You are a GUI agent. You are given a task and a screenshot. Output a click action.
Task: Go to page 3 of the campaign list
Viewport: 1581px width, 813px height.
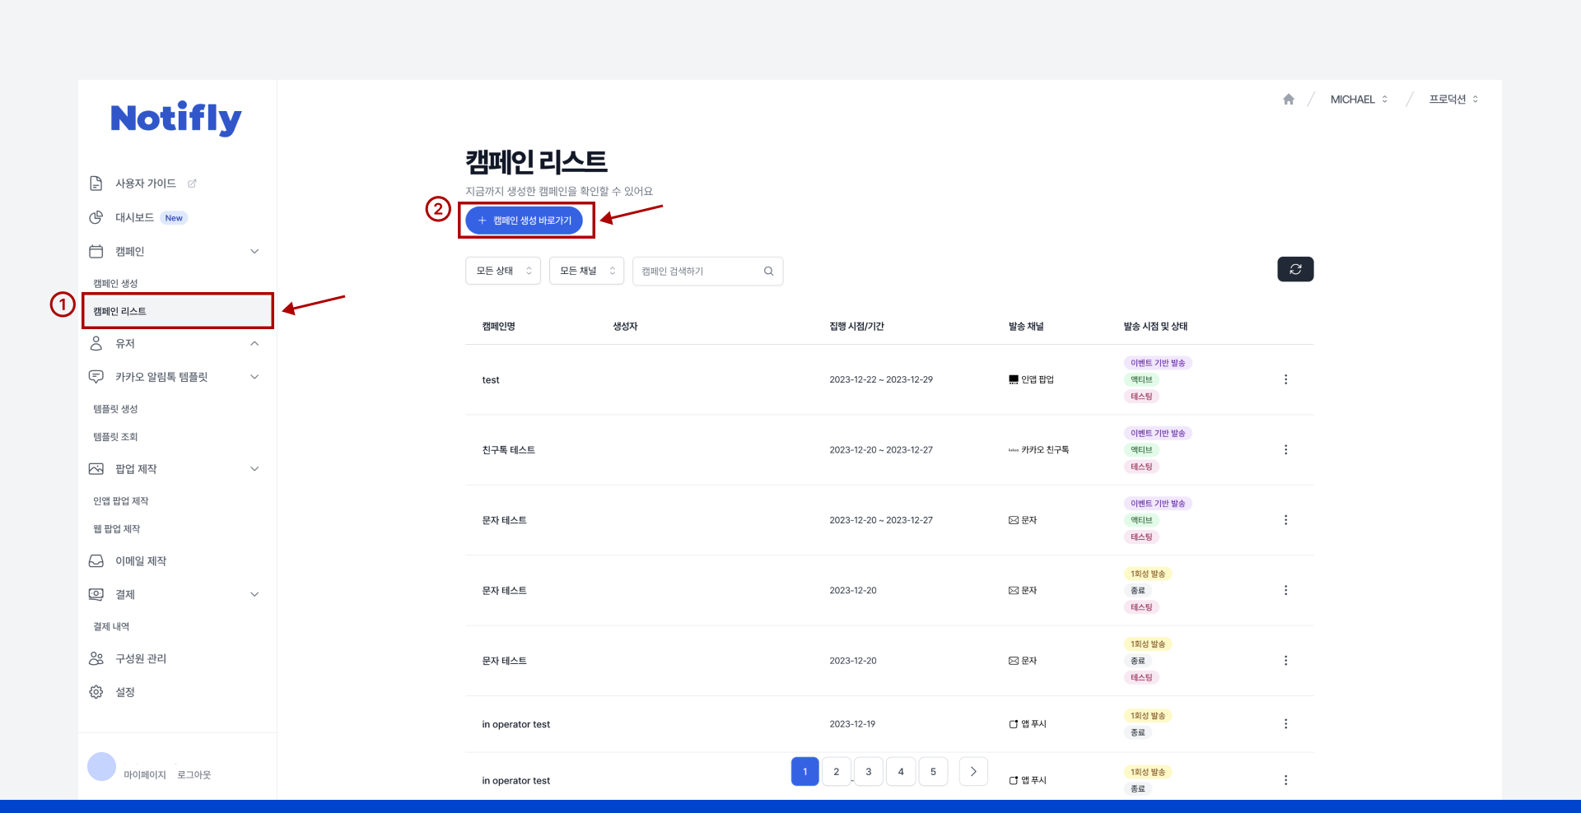[868, 771]
